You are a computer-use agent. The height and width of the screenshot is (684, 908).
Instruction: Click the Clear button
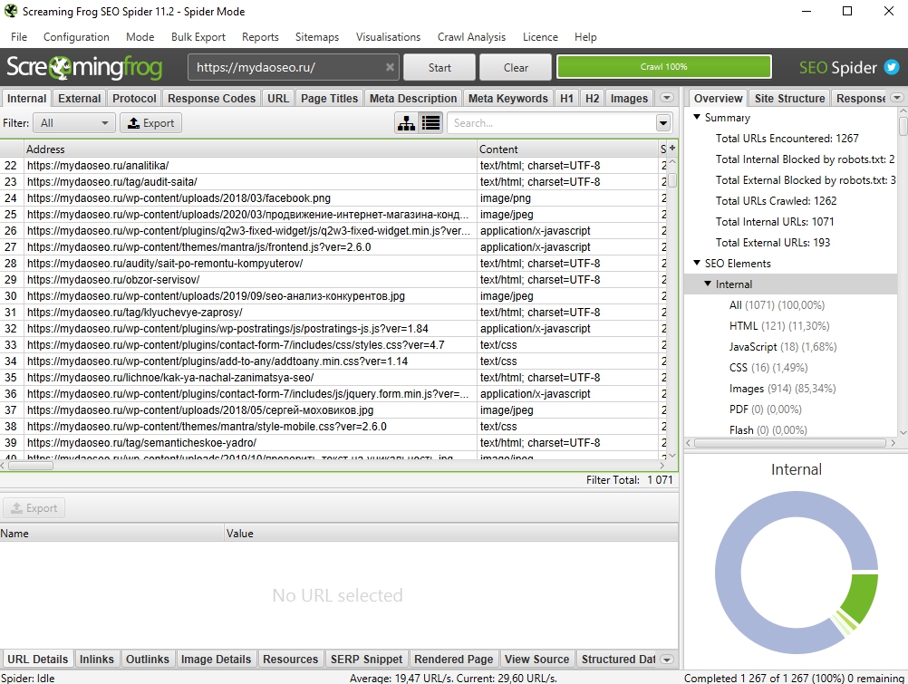click(516, 67)
